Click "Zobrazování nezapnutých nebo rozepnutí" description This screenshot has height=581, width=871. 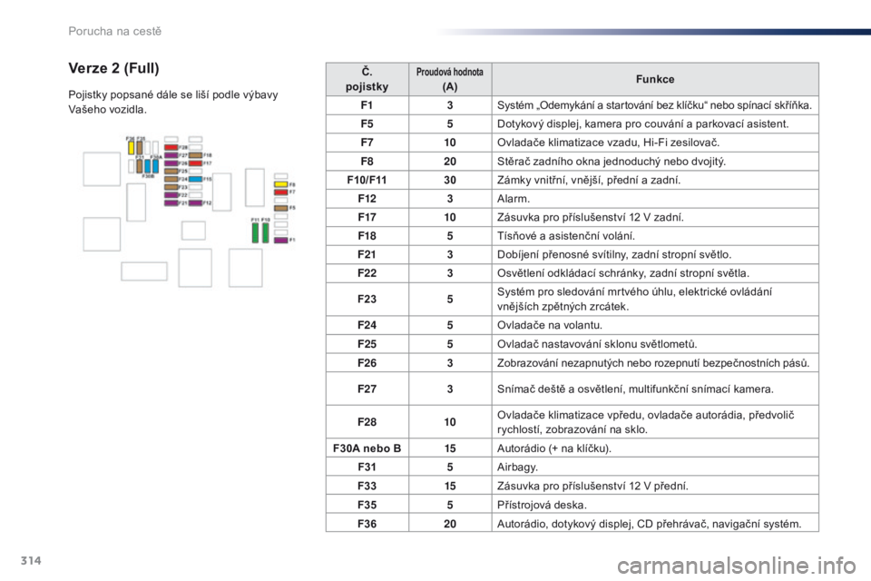coord(653,363)
